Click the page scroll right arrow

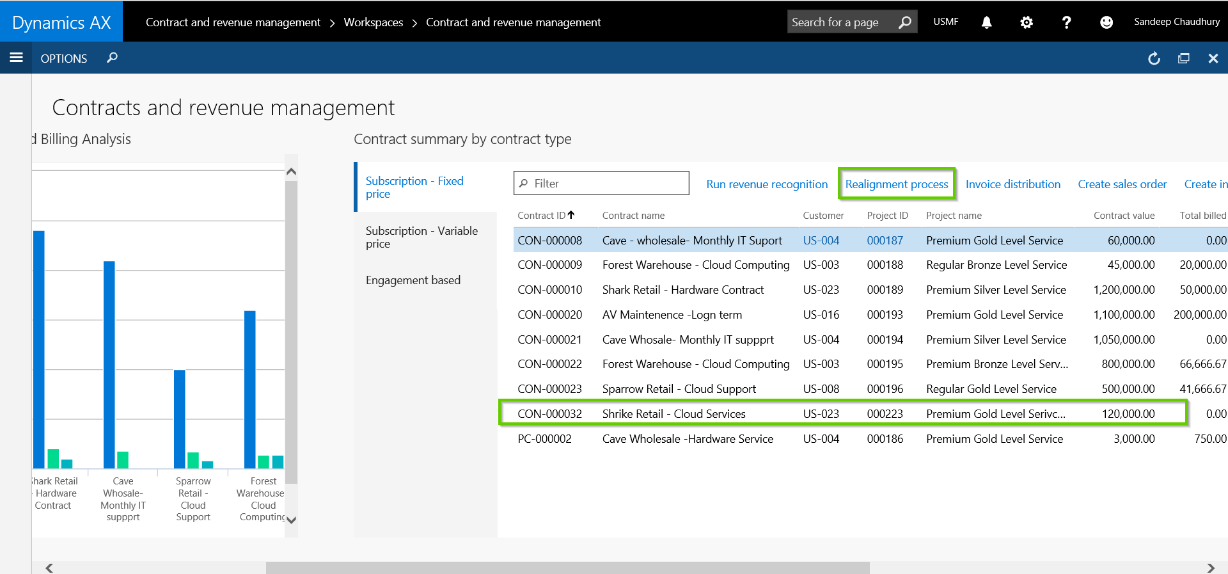[1210, 568]
